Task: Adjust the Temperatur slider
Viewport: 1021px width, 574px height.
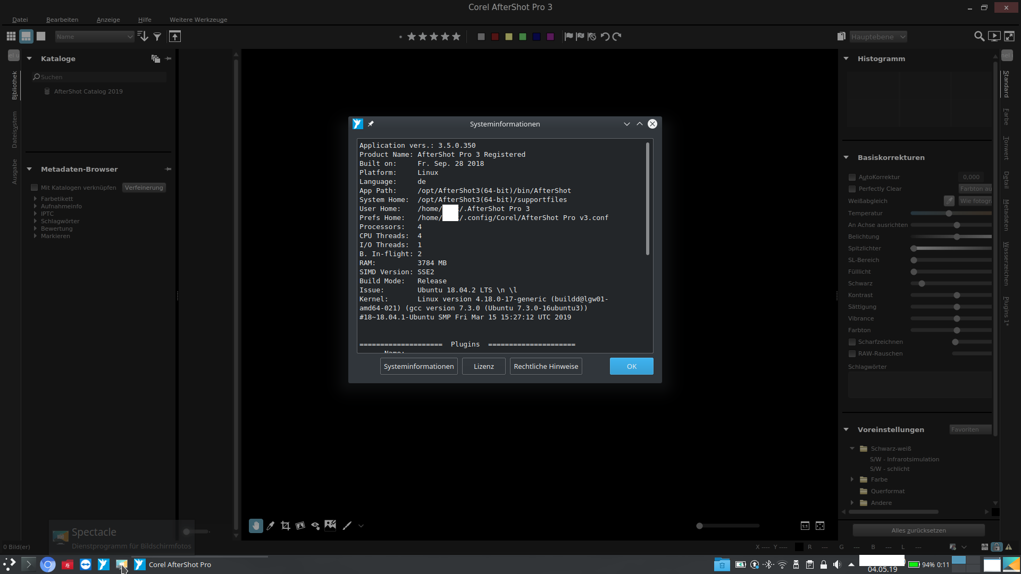Action: click(949, 213)
